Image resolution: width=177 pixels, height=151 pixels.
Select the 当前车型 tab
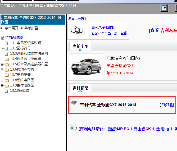80,47
